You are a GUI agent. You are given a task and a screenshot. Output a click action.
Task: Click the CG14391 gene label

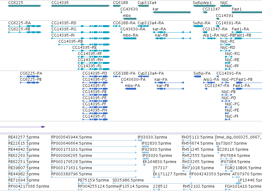pyautogui.click(x=224, y=15)
